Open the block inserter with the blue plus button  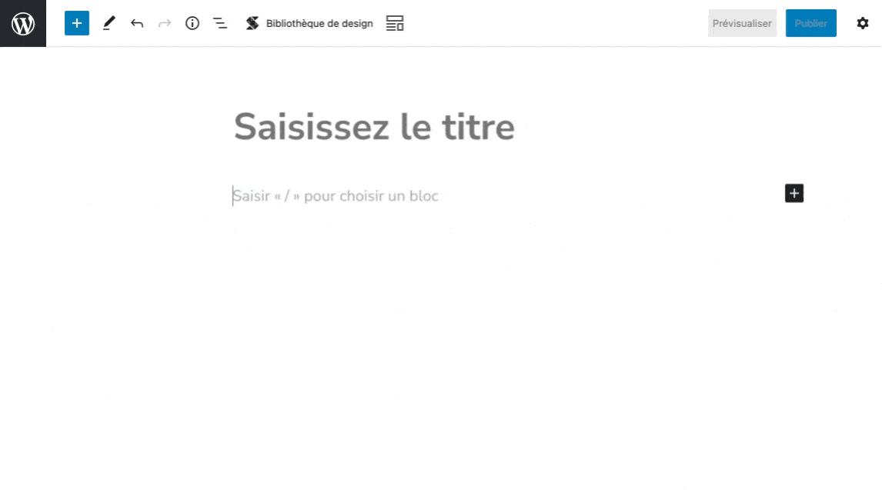point(76,23)
